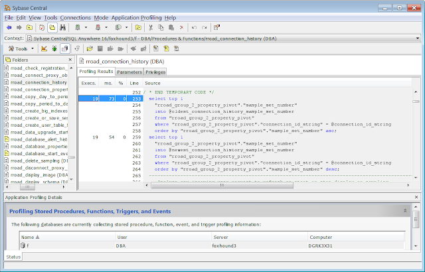
Task: Click the green Connect icon
Action: point(78,27)
